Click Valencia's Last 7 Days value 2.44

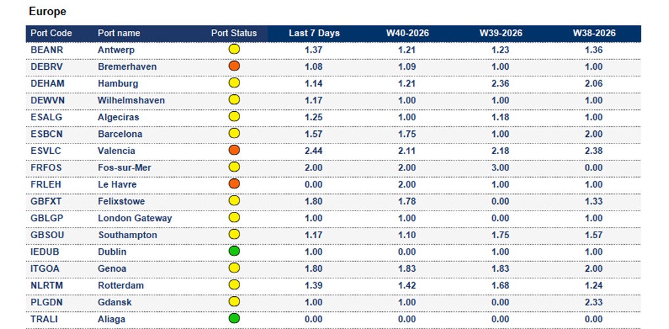click(x=314, y=151)
